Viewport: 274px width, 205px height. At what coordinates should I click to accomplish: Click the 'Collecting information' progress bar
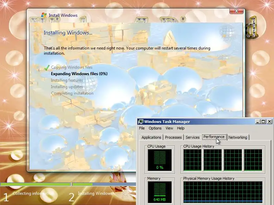pos(36,184)
